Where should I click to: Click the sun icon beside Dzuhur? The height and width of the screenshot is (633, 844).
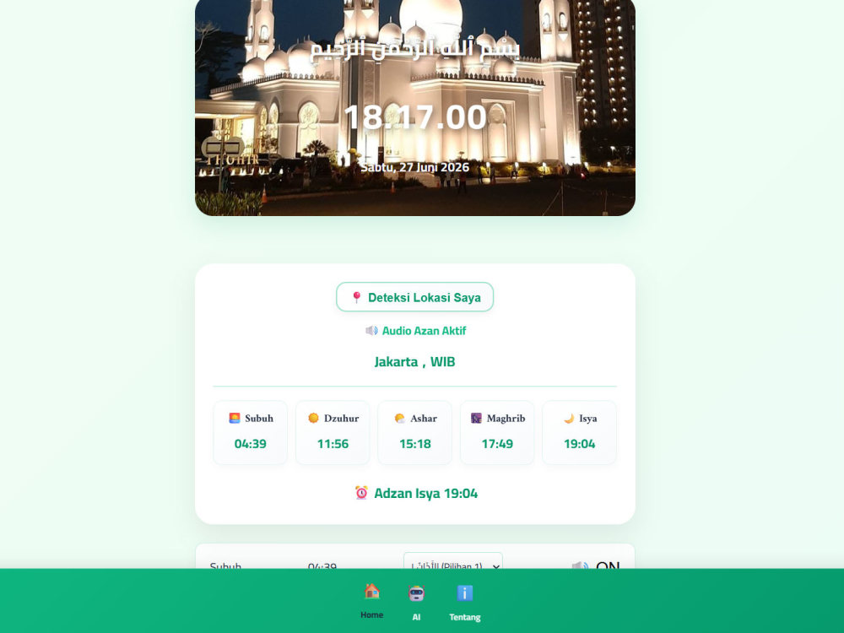click(x=313, y=419)
